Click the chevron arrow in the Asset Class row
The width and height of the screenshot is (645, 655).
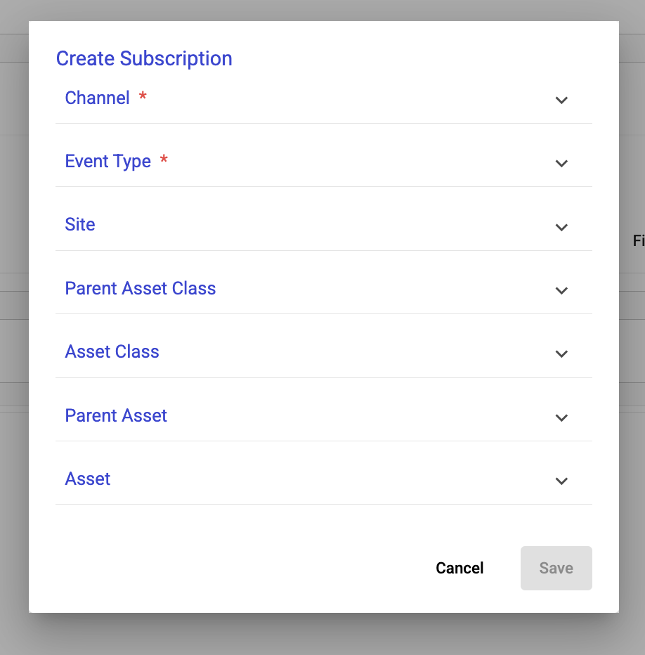point(561,354)
